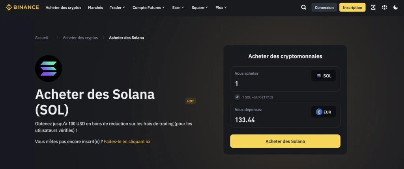Screen dimensions: 404x169
Task: Open the SOL currency selector
Action: tap(324, 76)
